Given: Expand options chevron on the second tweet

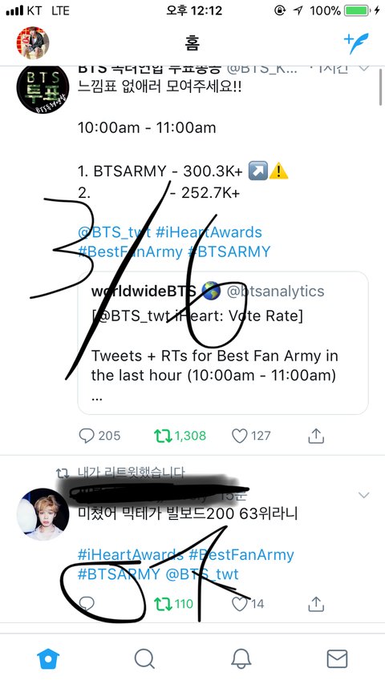Looking at the screenshot, I should [x=363, y=495].
